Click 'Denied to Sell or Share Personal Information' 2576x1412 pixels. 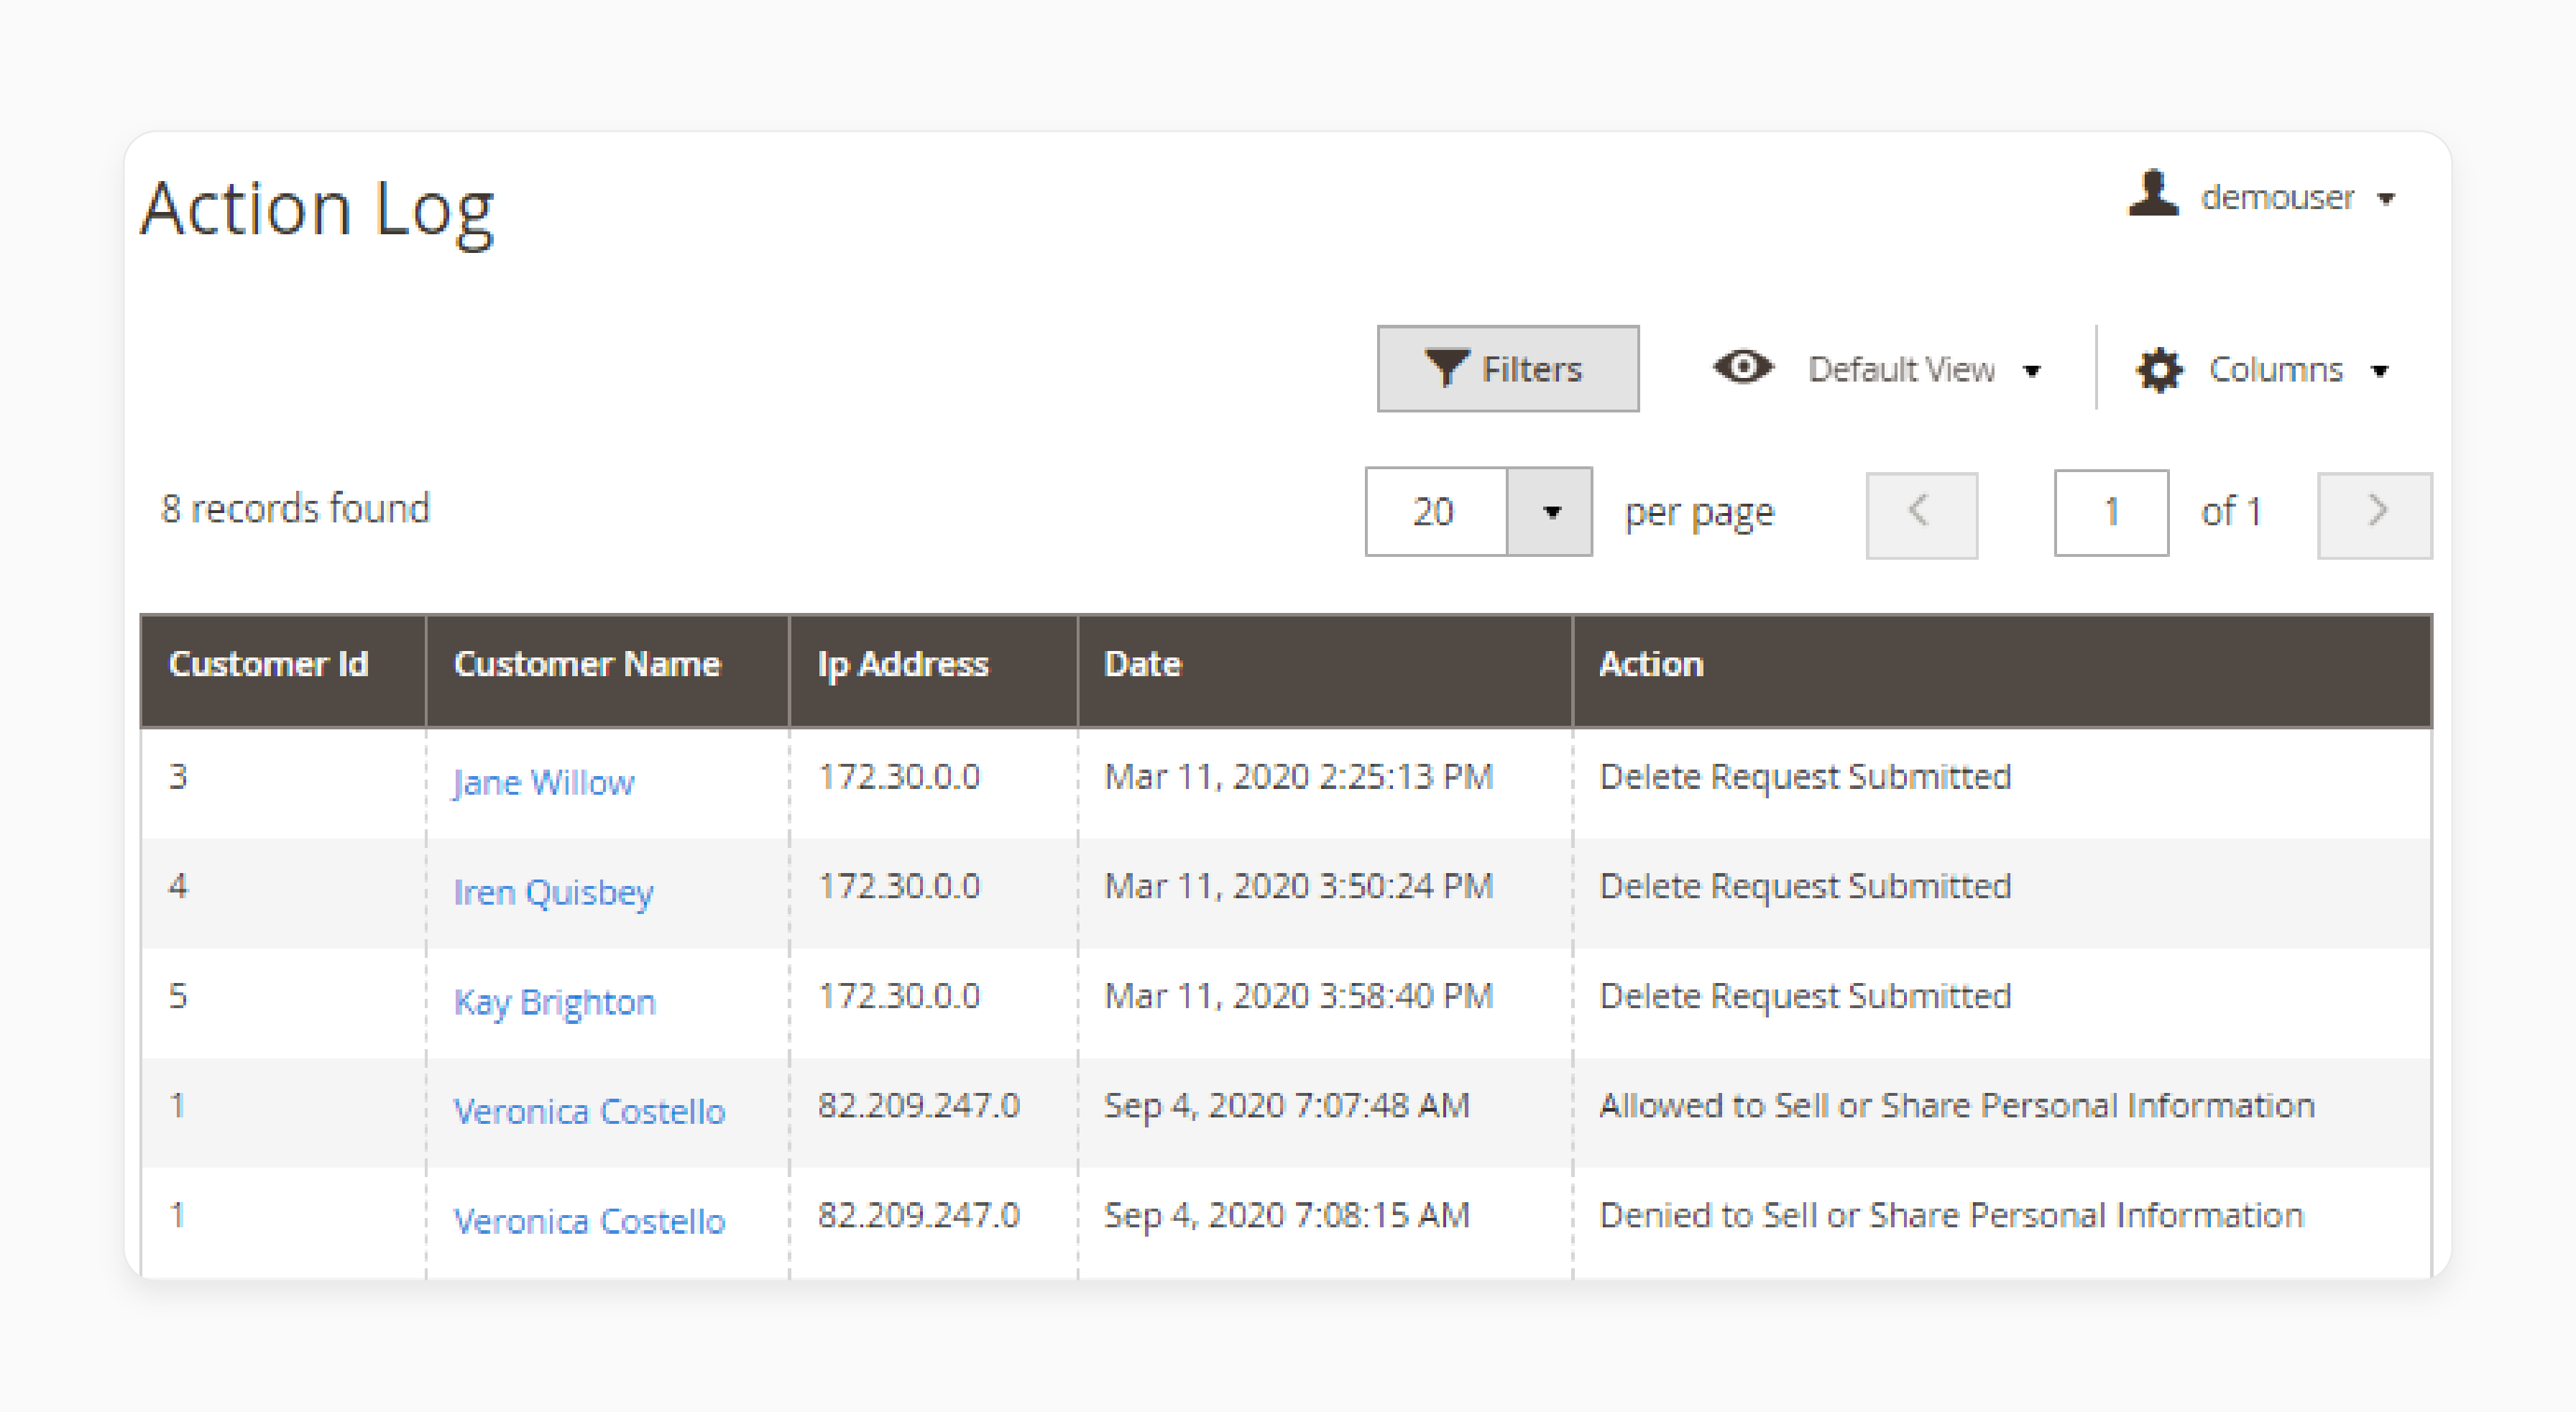tap(1951, 1216)
